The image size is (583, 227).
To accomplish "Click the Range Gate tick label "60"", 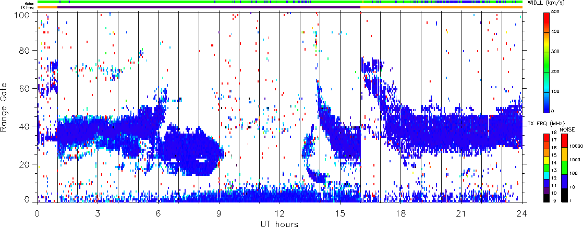I will click(x=25, y=88).
